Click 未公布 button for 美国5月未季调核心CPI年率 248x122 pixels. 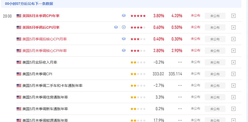pyautogui.click(x=215, y=51)
